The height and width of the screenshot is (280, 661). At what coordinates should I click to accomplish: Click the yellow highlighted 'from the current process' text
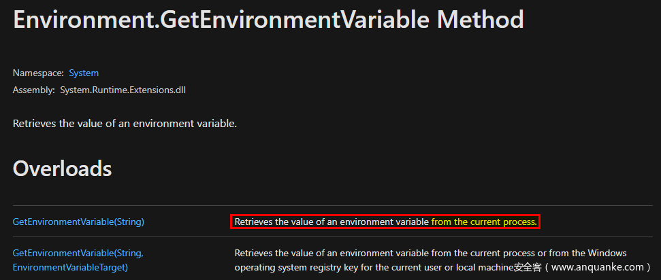point(483,222)
